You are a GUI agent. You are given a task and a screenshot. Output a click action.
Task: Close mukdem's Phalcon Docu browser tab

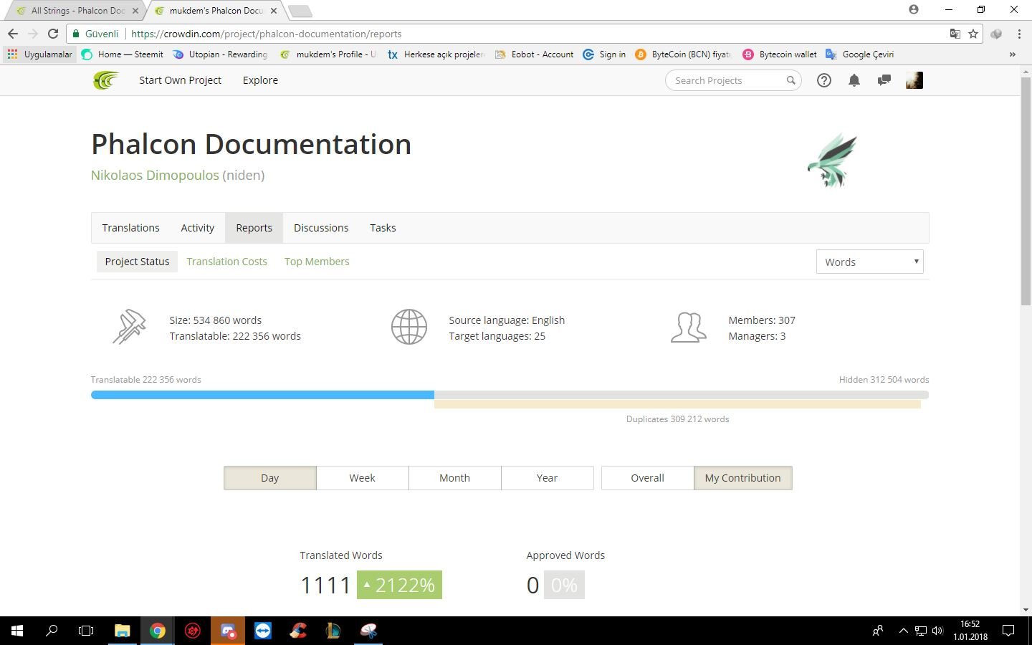pos(274,11)
